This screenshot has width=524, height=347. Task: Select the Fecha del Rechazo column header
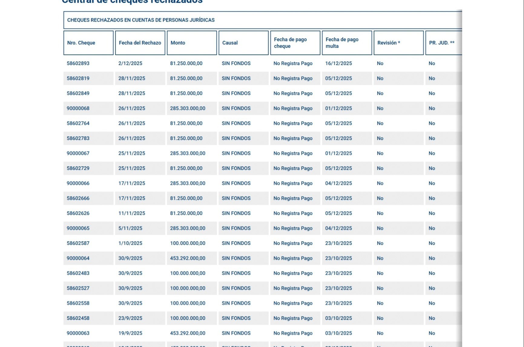[x=140, y=43]
